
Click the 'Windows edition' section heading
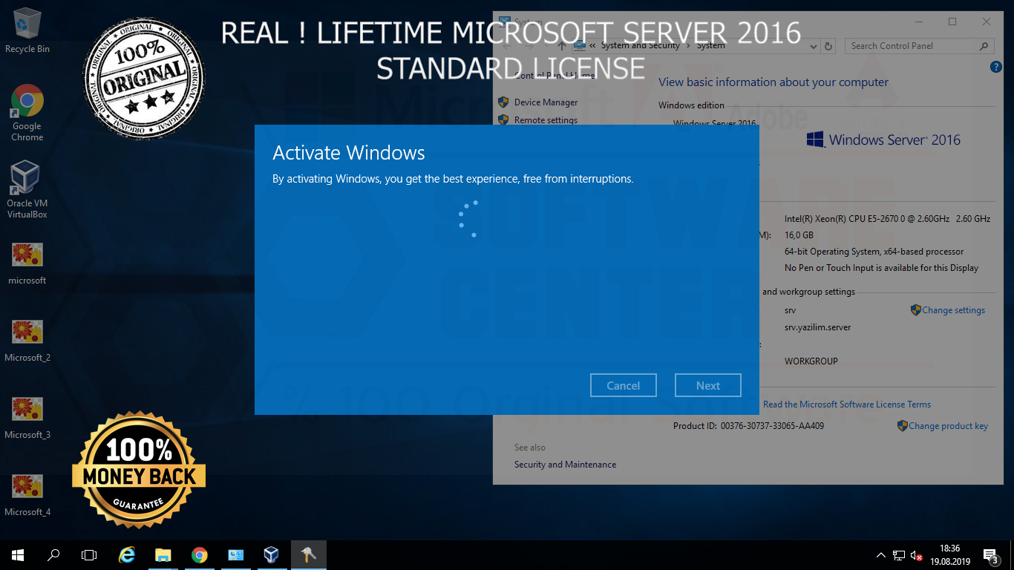[691, 105]
